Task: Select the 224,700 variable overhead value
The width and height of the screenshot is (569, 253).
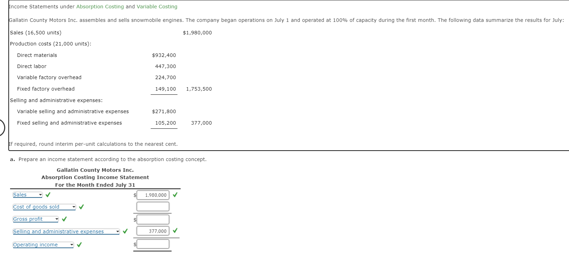Action: 166,77
